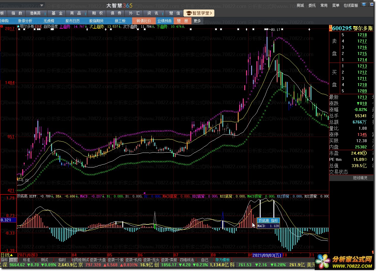The image size is (377, 271).
Task: Click the 0.321 value label on axis
Action: (8, 220)
